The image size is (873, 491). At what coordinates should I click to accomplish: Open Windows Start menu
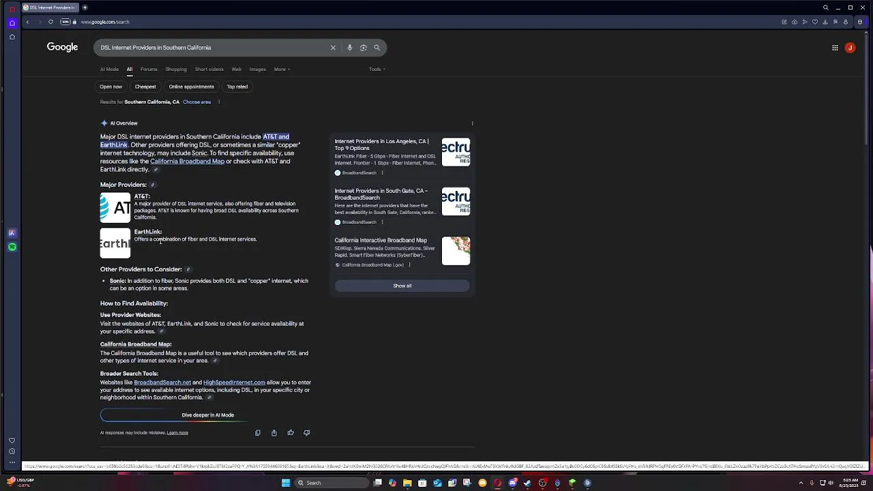[286, 483]
